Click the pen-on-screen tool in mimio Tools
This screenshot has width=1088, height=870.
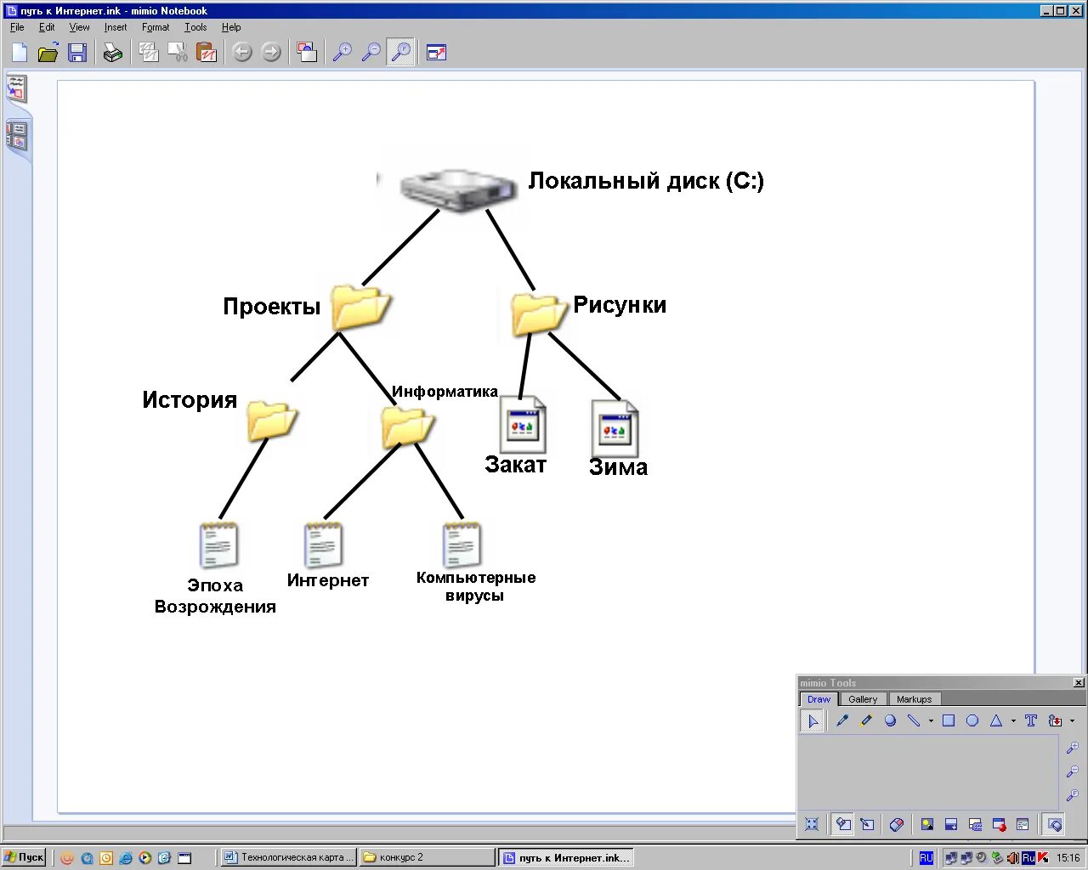(867, 824)
